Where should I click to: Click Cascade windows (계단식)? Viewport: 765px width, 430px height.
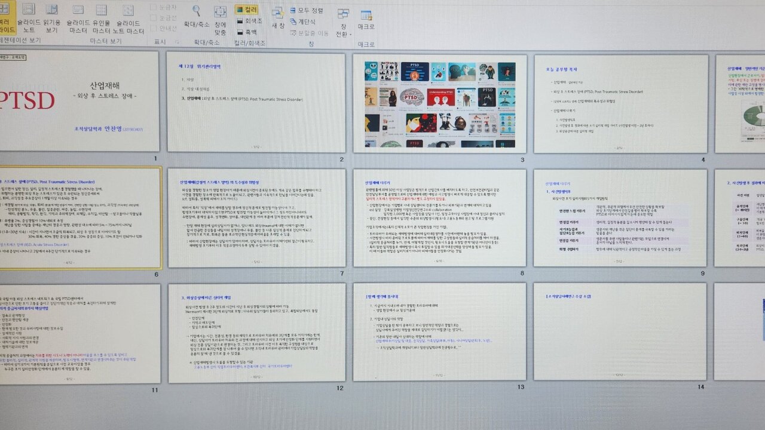pos(302,21)
